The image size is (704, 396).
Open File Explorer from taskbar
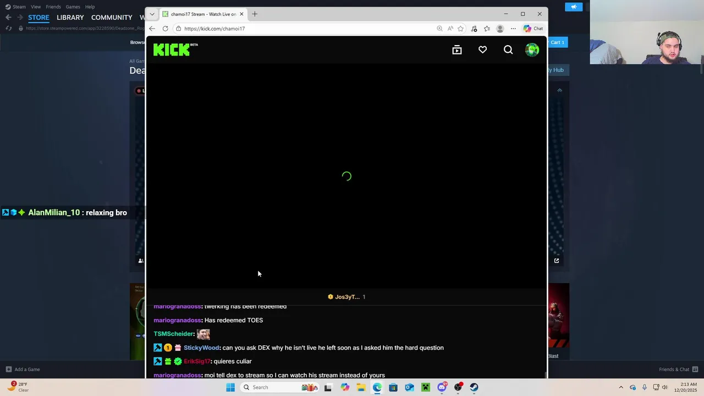(x=361, y=387)
